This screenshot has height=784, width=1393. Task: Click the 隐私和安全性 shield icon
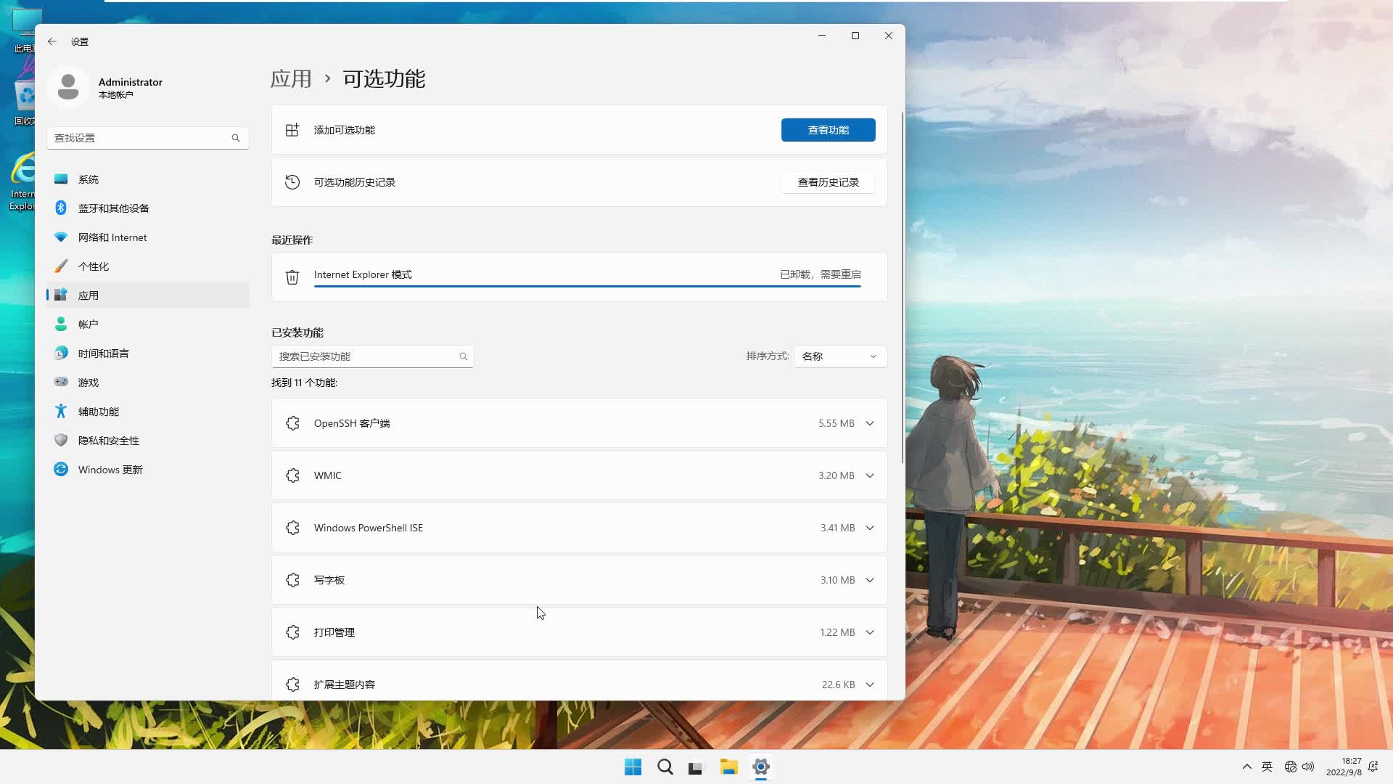61,441
